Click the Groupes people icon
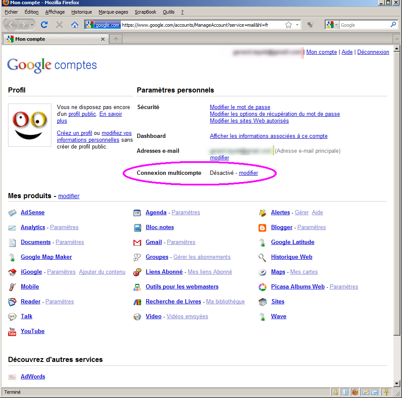 [x=137, y=257]
